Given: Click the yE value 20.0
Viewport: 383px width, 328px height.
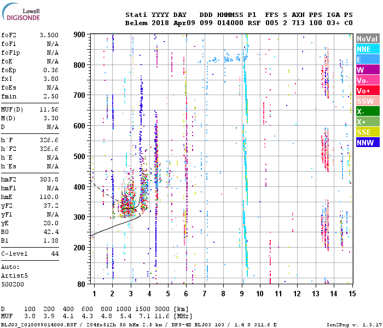Looking at the screenshot, I should pyautogui.click(x=51, y=223).
